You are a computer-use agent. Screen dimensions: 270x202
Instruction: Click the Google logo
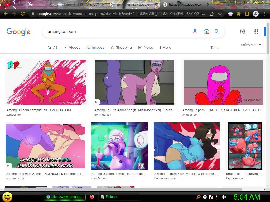[x=18, y=32]
